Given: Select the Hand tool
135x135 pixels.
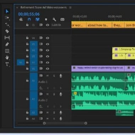Looking at the screenshot, I should pos(7,58).
